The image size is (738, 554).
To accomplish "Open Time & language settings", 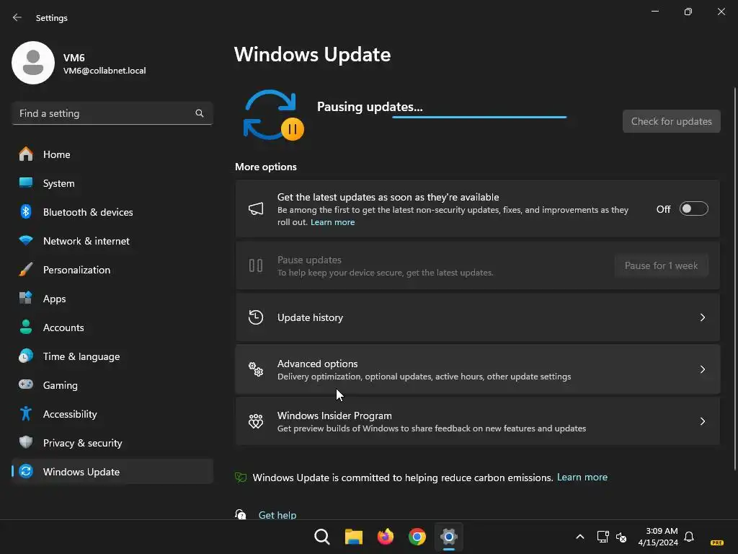I will click(112, 356).
